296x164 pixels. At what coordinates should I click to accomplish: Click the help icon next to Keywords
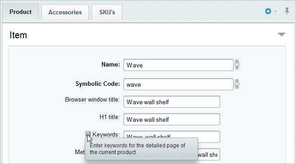88,134
